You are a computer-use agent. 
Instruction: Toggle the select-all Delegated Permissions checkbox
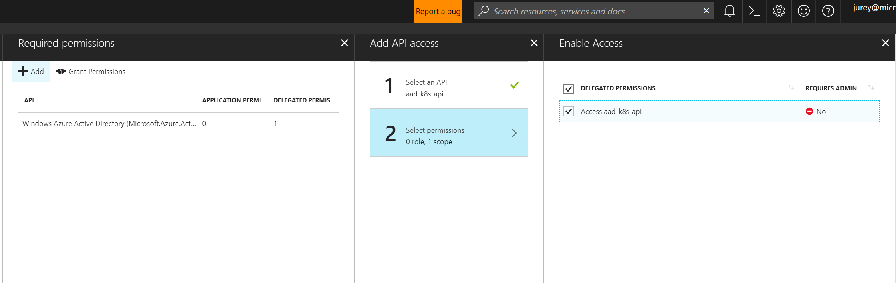click(568, 88)
